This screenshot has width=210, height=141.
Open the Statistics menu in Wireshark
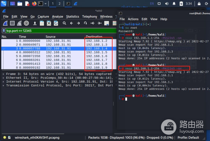point(72,16)
